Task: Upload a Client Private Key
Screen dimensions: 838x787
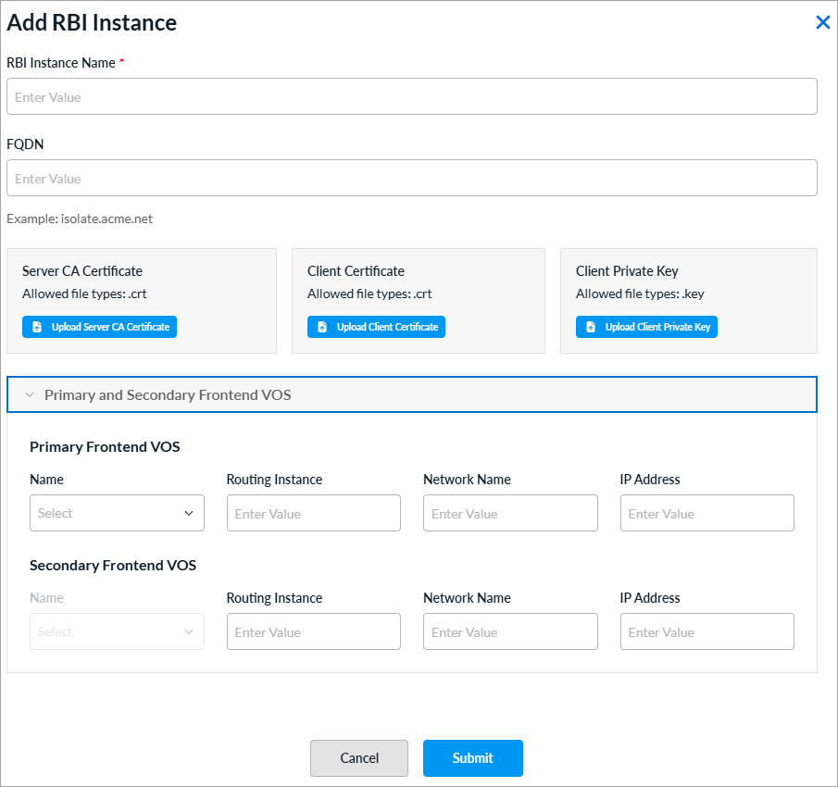Action: (646, 326)
